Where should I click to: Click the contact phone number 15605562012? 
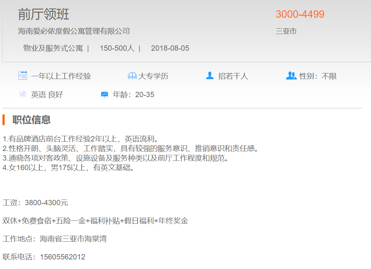62,257
